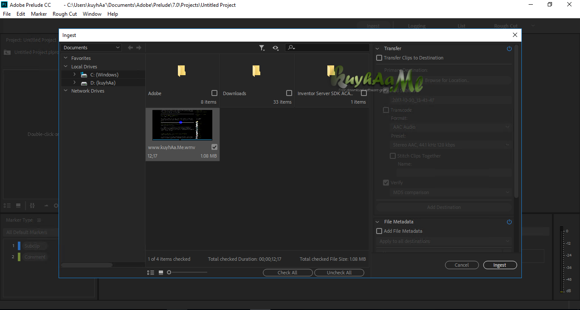Click the D: (kuyhAa) drive icon
This screenshot has height=310, width=580.
pyautogui.click(x=84, y=83)
